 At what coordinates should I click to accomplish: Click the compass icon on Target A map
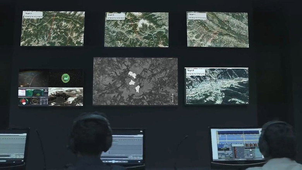pos(81,41)
